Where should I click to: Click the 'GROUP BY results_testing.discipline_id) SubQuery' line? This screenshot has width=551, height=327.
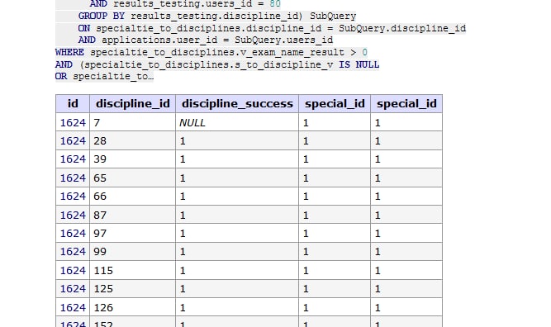pyautogui.click(x=216, y=17)
